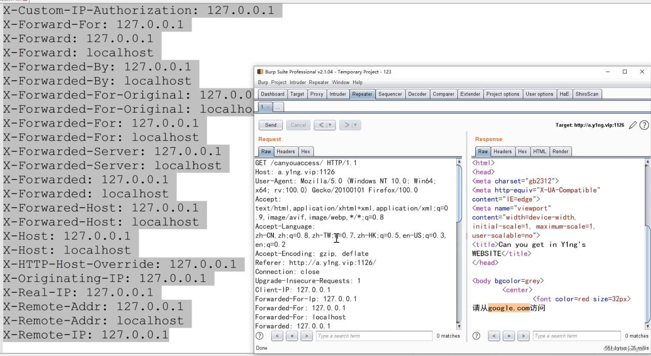Show request in Raw view
This screenshot has width=651, height=356.
pos(266,151)
